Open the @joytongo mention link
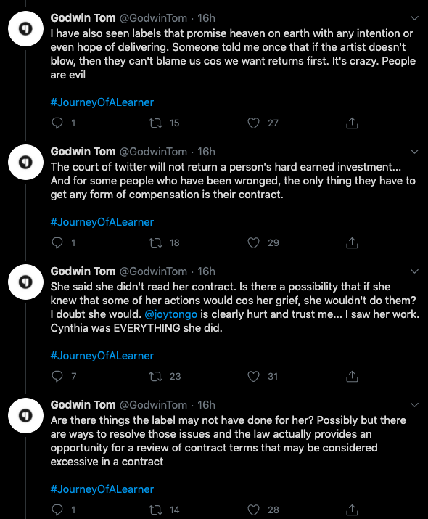The height and width of the screenshot is (519, 428). 170,314
